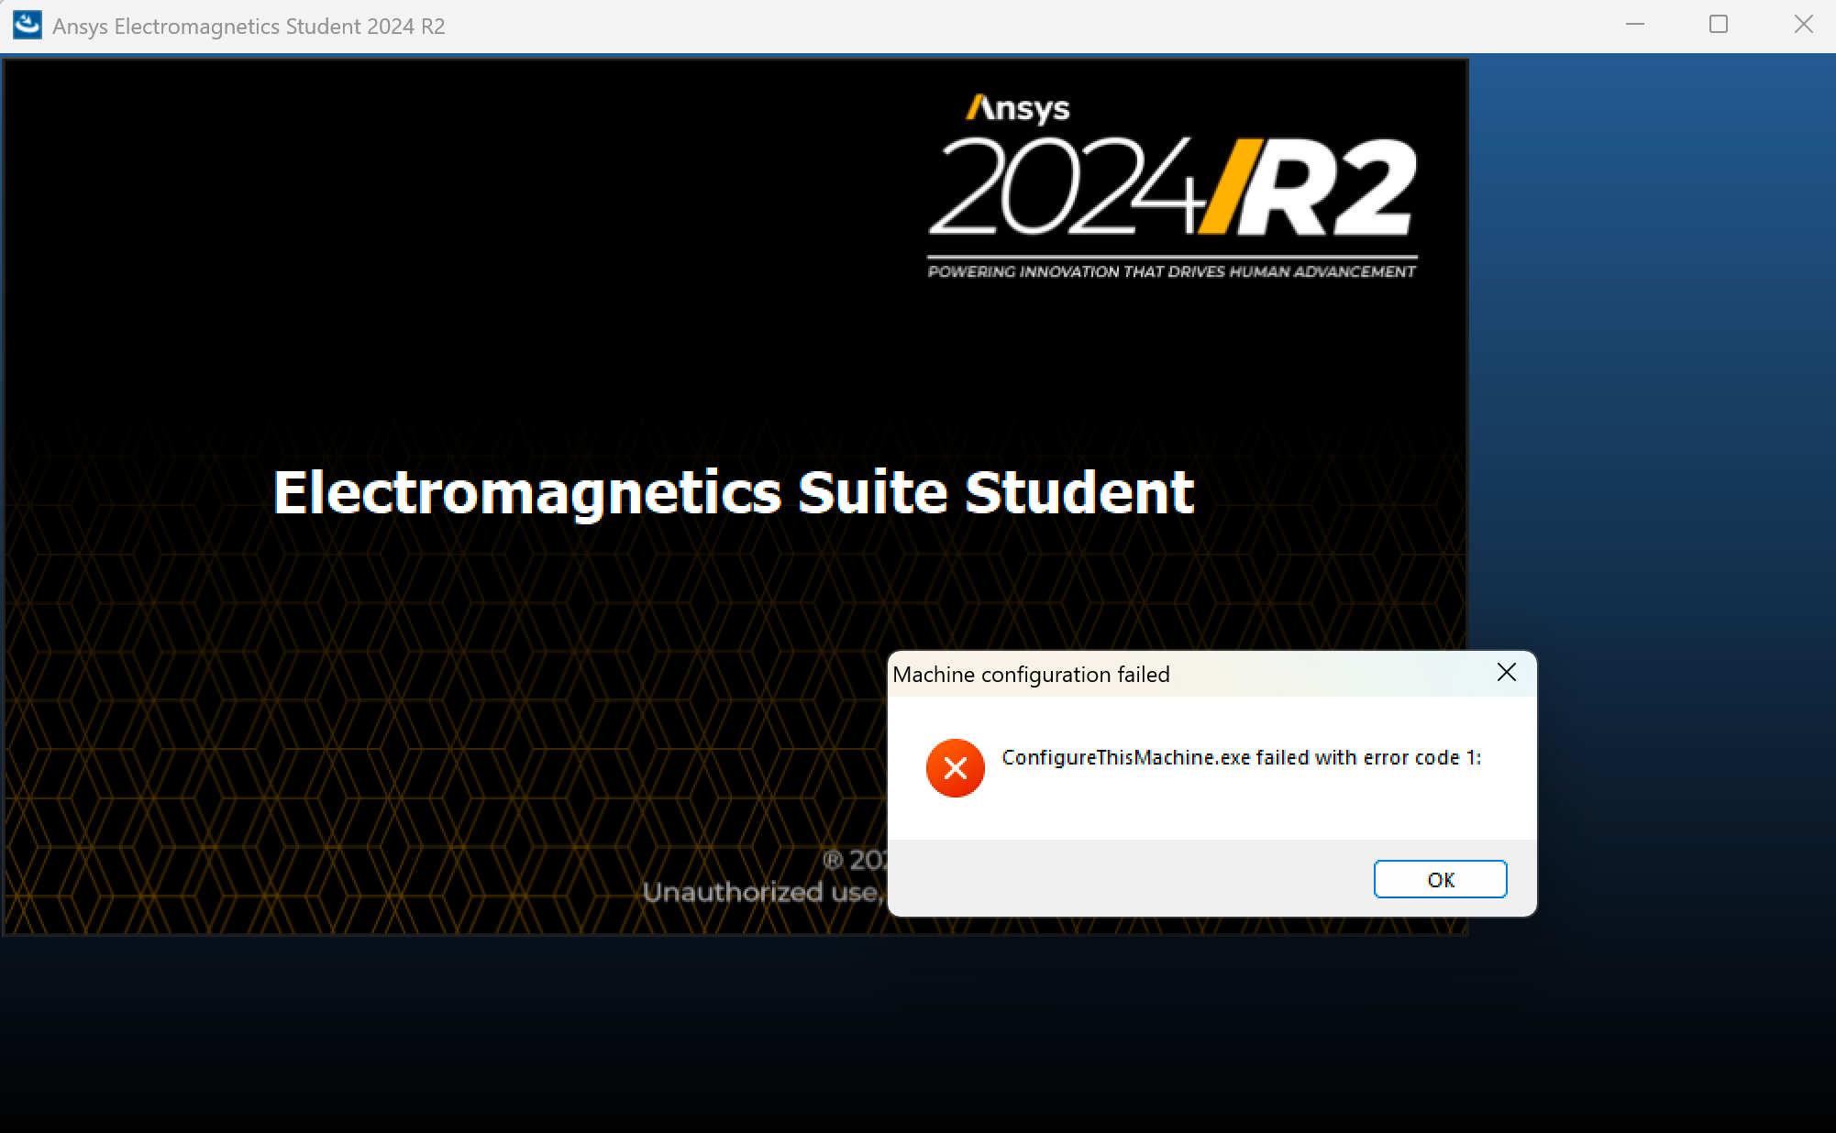Click the Ansys app icon in the title bar
Viewport: 1836px width, 1133px height.
point(27,25)
